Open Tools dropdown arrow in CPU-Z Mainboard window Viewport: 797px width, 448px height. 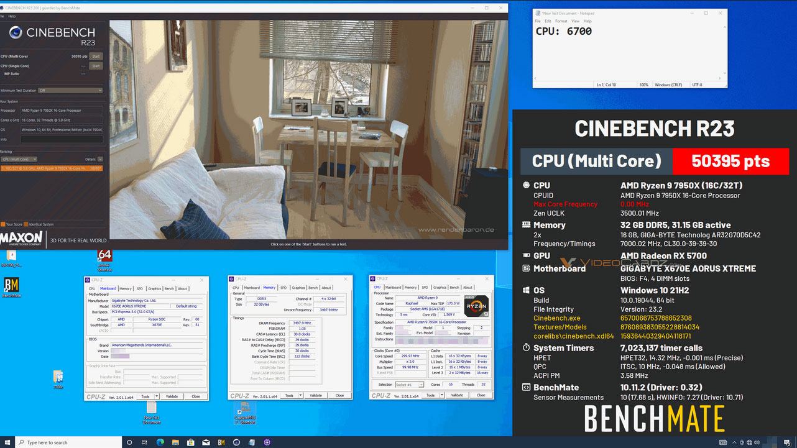click(x=156, y=396)
